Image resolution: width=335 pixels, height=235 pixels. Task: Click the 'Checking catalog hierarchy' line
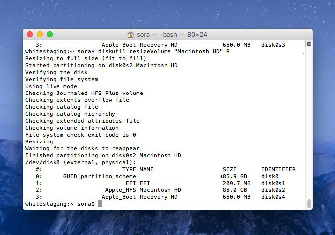70,114
